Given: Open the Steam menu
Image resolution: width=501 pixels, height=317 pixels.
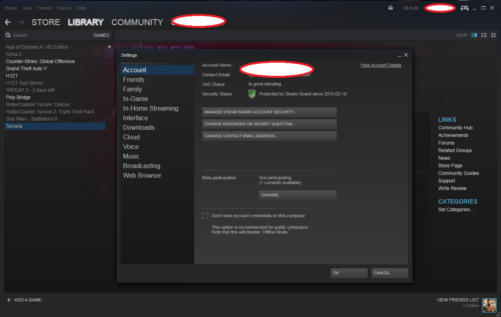Looking at the screenshot, I should click(11, 8).
